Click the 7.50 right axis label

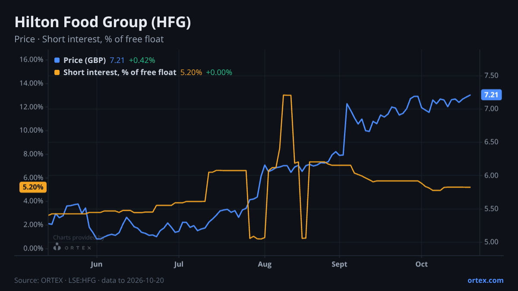pyautogui.click(x=492, y=76)
